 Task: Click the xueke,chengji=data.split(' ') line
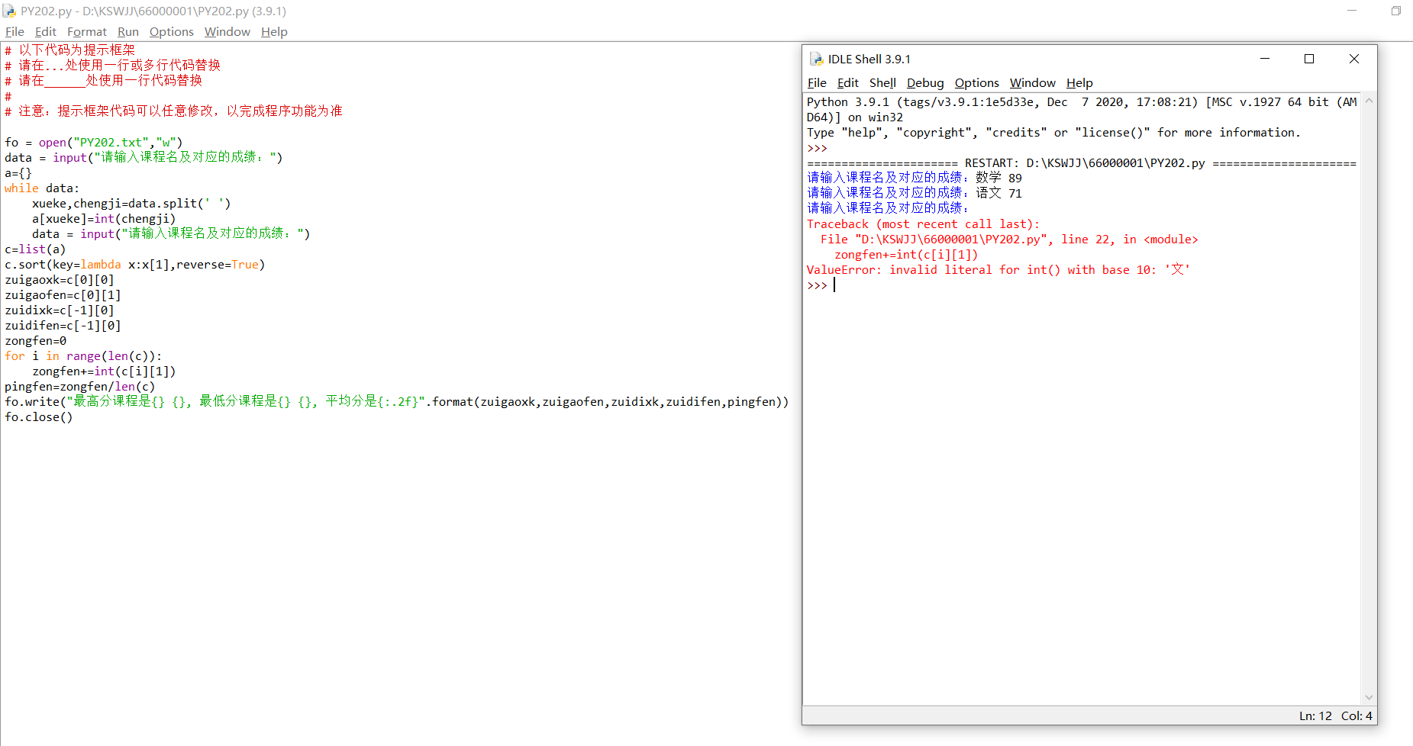click(131, 203)
